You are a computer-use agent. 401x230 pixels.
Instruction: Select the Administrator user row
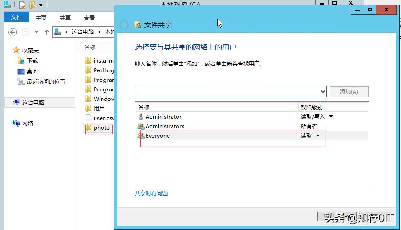pyautogui.click(x=252, y=117)
